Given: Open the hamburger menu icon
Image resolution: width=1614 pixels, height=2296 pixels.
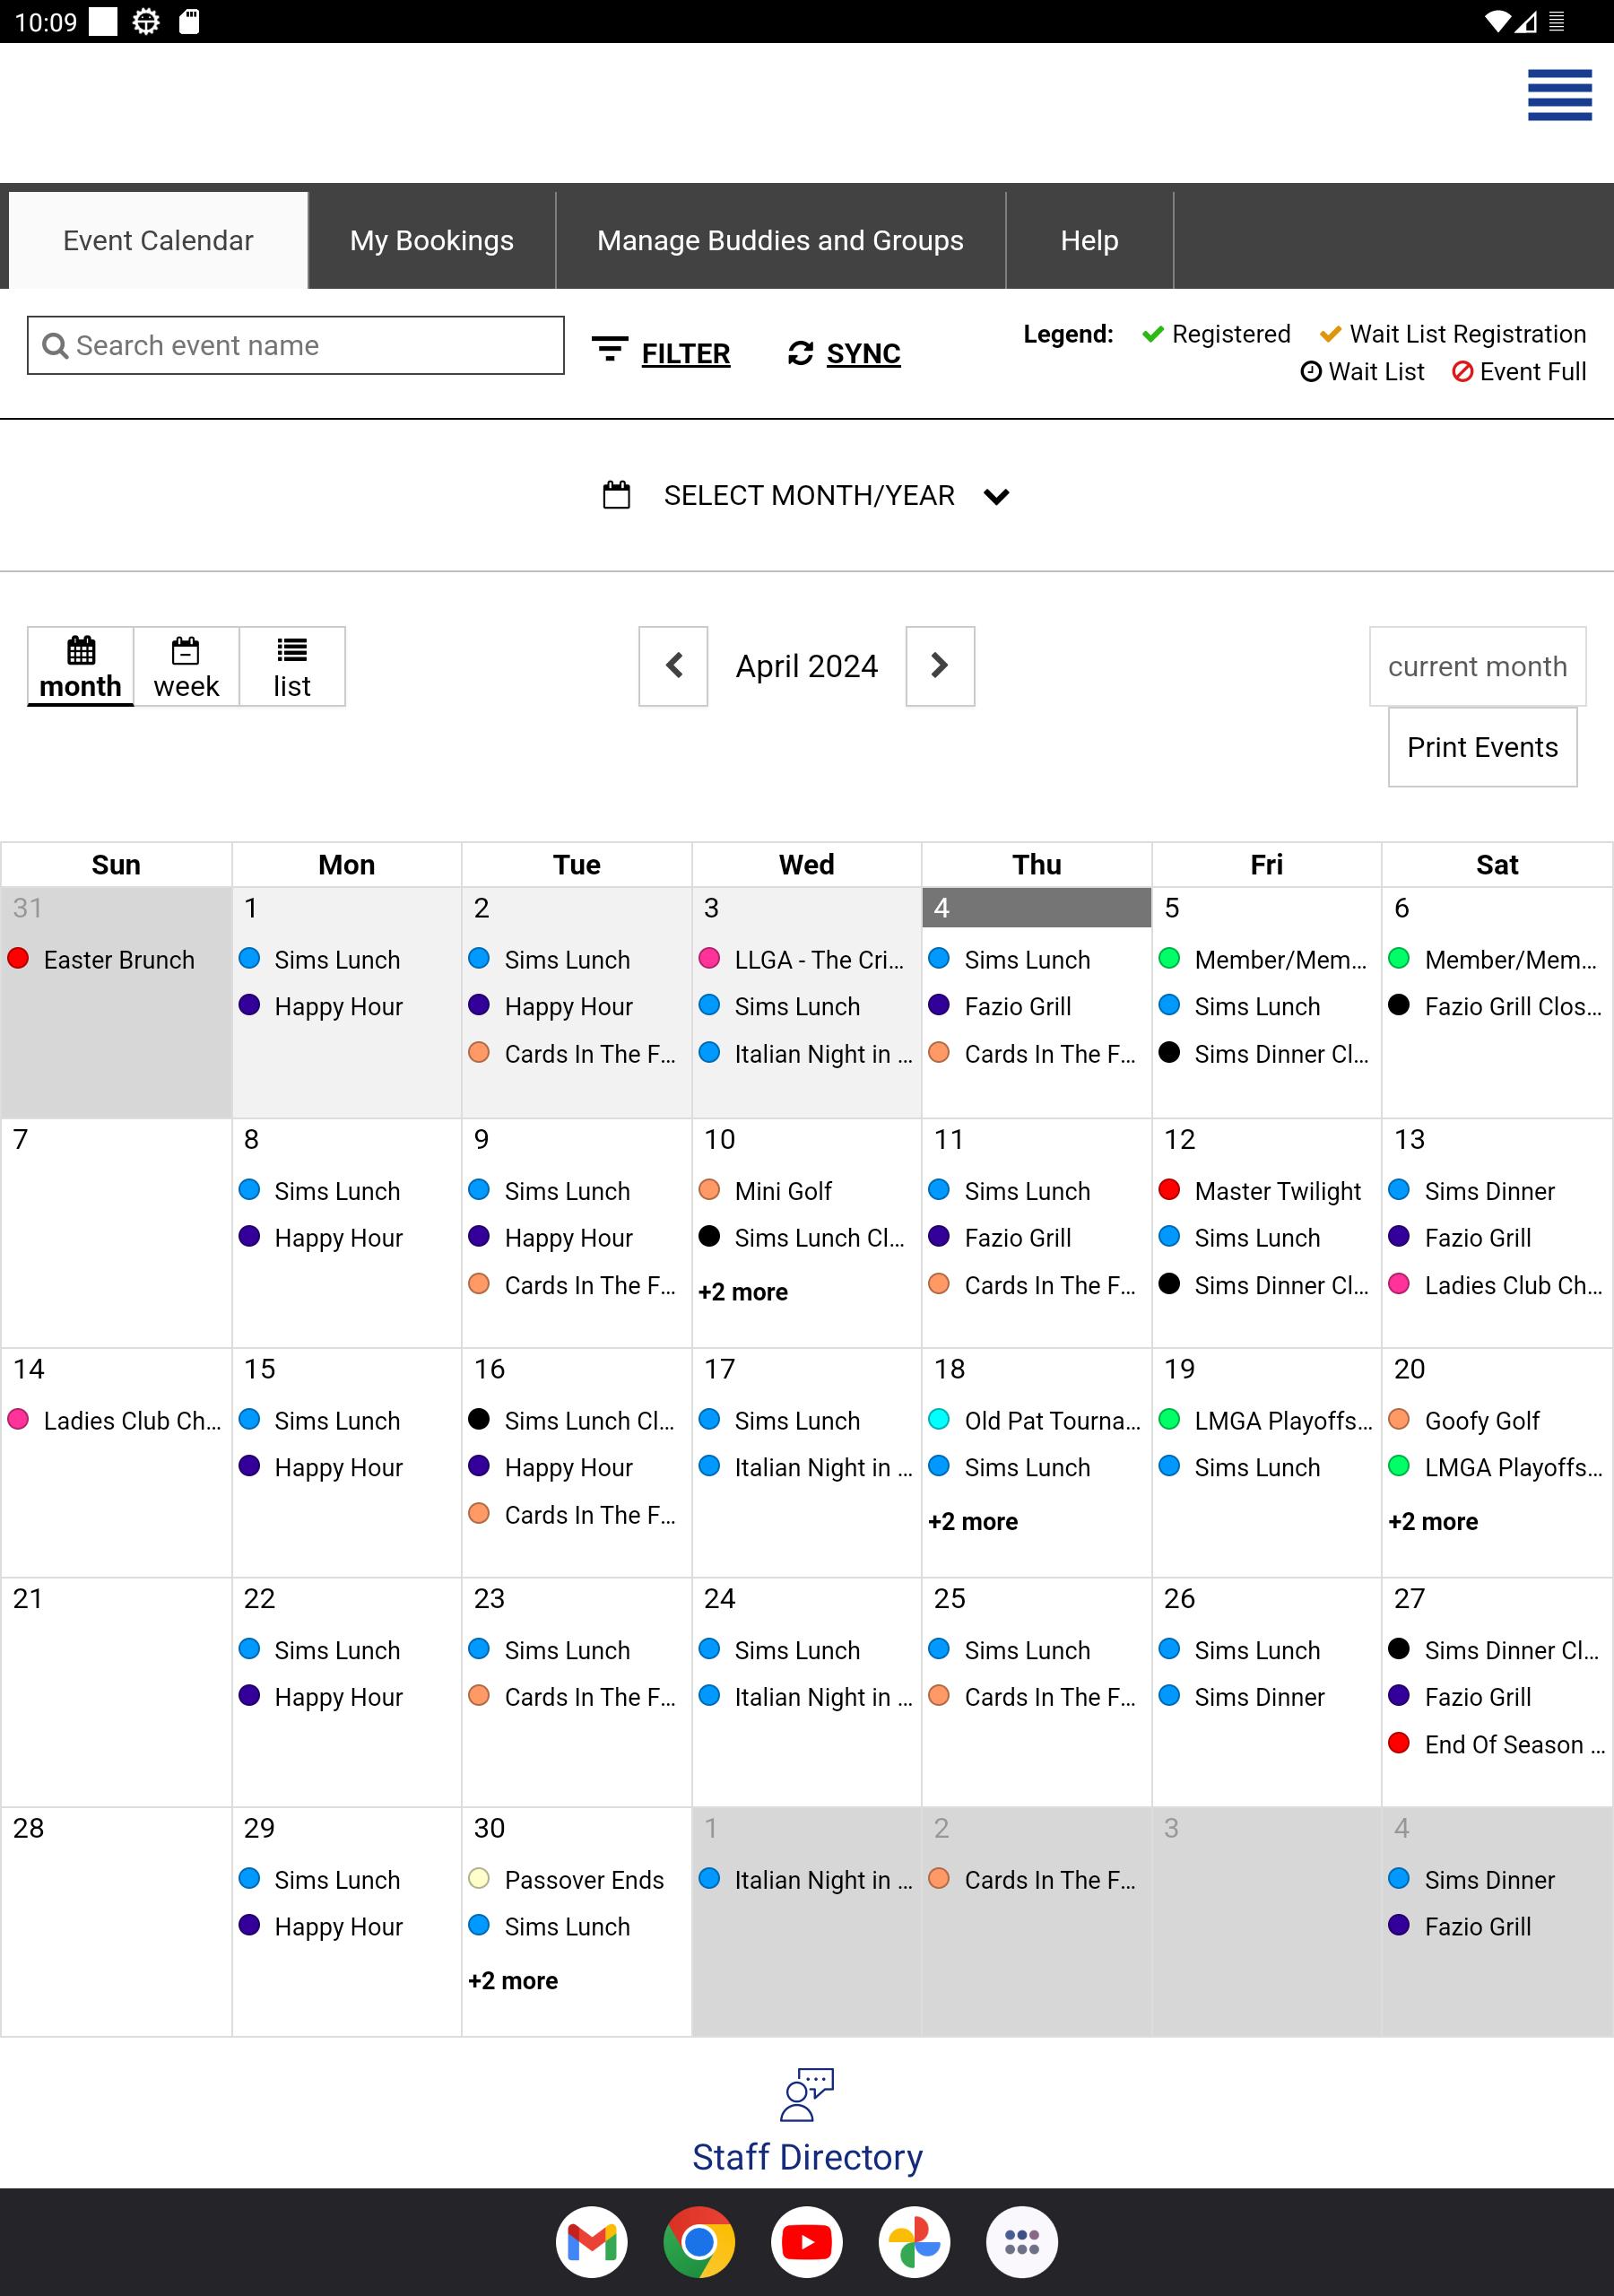Looking at the screenshot, I should [1559, 95].
